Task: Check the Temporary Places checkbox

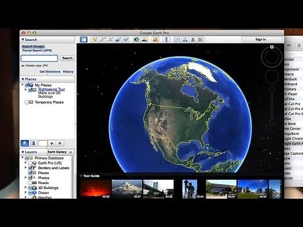Action: [27, 102]
